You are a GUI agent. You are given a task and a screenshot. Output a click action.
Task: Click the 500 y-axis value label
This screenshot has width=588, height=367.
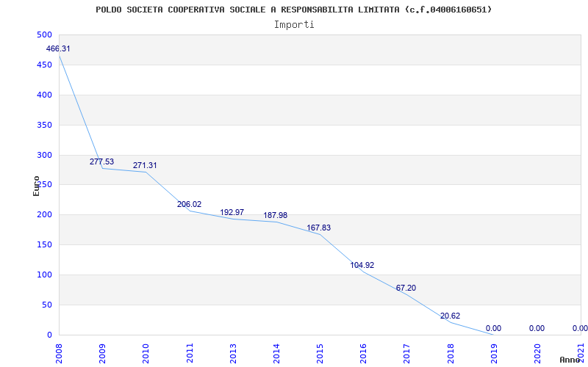click(x=44, y=34)
